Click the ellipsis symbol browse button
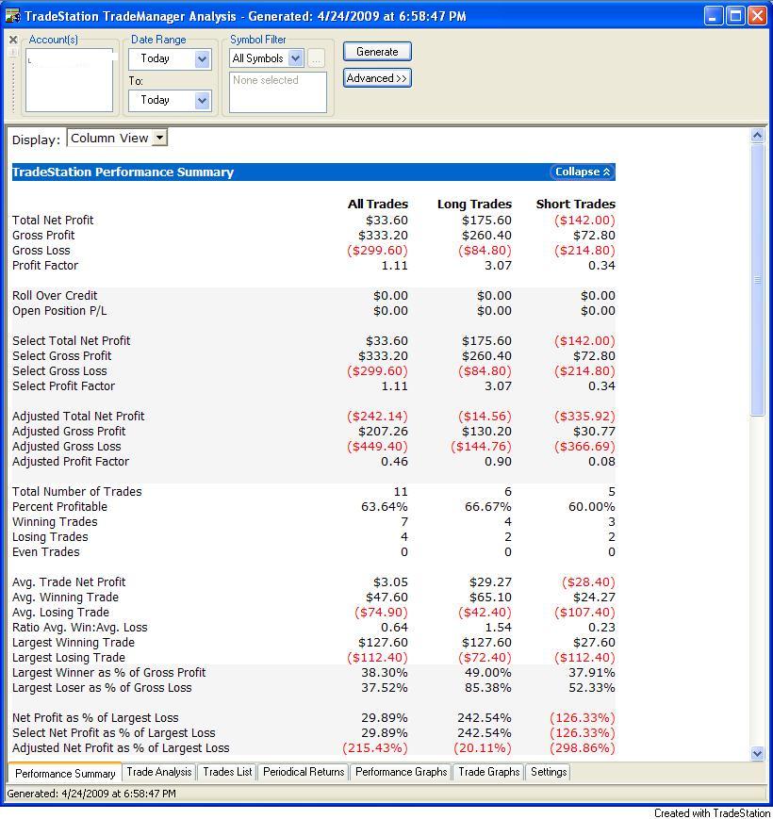Viewport: 773px width, 819px height. 316,59
